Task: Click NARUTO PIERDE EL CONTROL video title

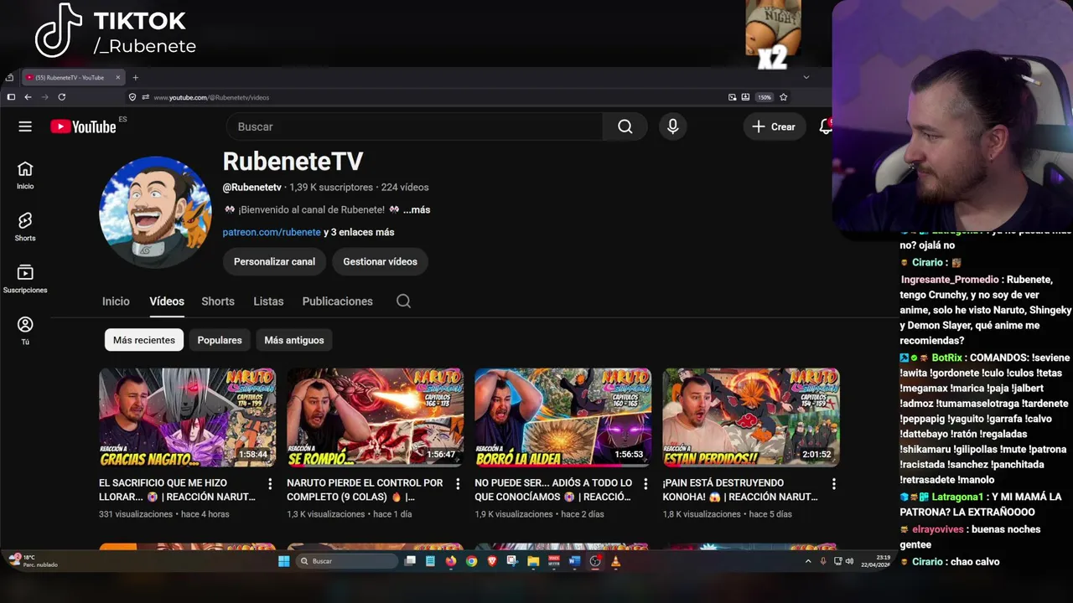Action: [x=365, y=490]
